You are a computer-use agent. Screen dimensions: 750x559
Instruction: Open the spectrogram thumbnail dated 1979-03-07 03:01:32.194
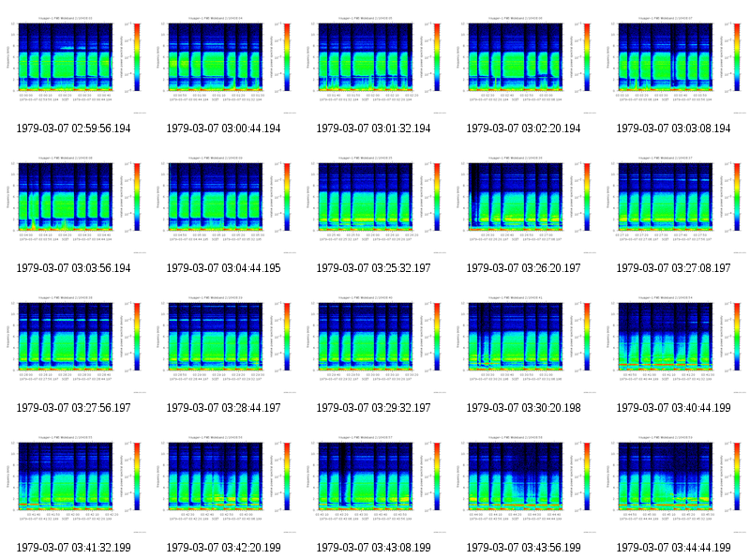coord(373,64)
